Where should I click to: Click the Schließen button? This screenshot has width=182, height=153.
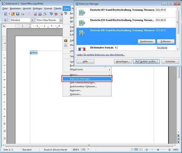pyautogui.click(x=170, y=62)
